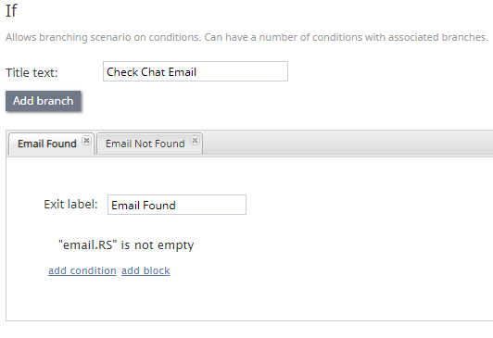This screenshot has width=493, height=338.
Task: Click the word "Chat" in the Title text field
Action: 153,72
